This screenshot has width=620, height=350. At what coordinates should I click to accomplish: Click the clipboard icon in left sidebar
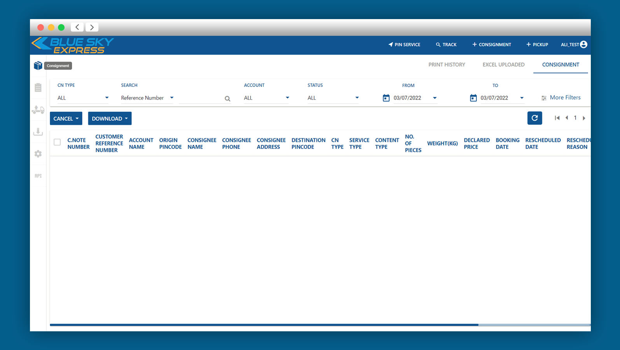[x=38, y=88]
